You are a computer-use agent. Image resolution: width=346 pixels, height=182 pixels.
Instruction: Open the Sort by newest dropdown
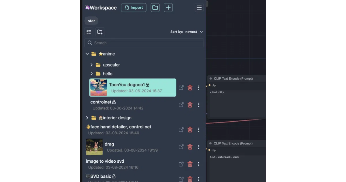(187, 32)
